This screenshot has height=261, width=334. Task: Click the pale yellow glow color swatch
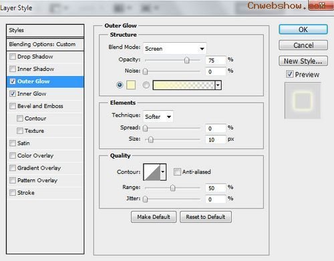point(131,85)
